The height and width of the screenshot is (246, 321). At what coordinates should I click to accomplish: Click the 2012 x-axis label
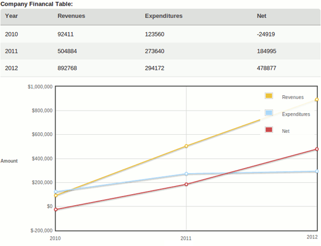point(312,237)
